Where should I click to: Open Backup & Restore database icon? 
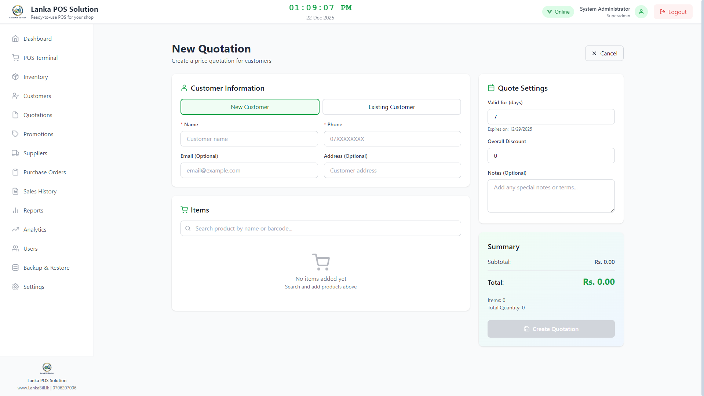tap(15, 268)
